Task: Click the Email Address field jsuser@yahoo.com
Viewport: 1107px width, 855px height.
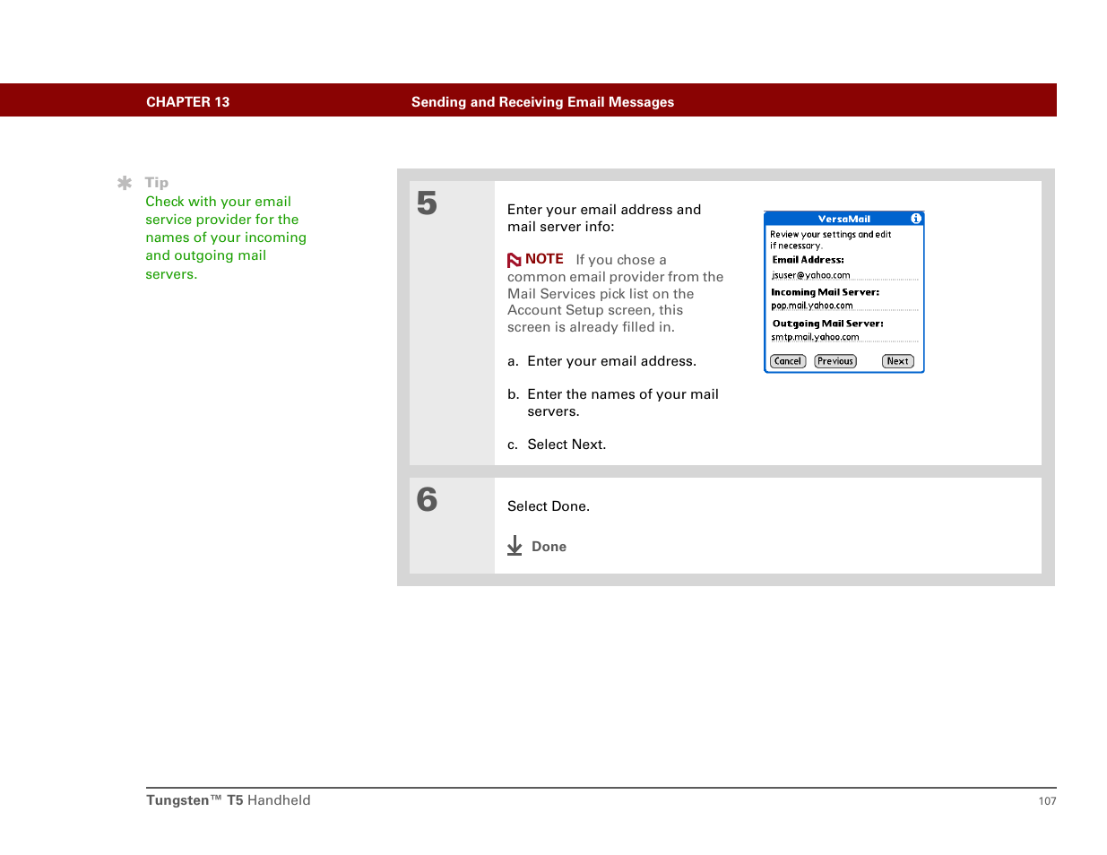Action: point(844,276)
